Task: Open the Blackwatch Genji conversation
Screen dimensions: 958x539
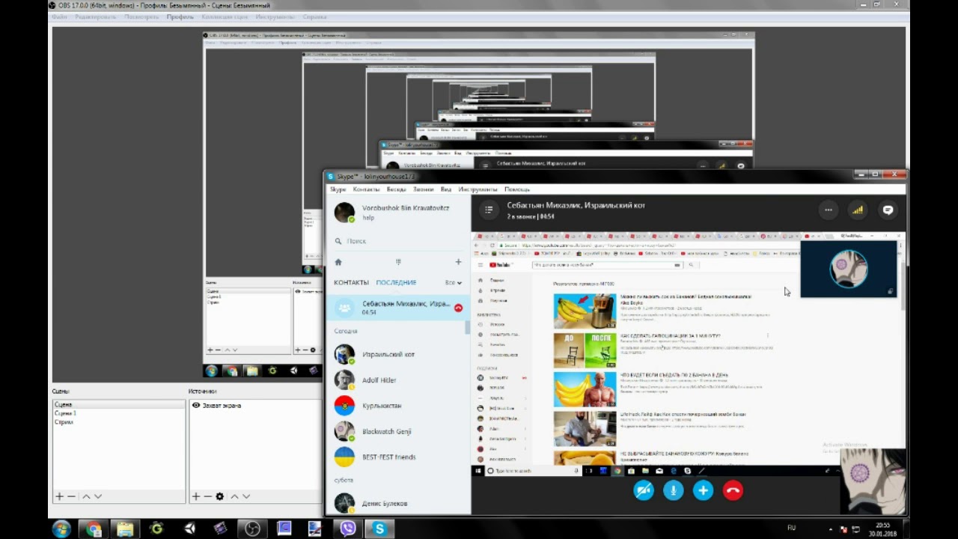Action: [x=397, y=431]
